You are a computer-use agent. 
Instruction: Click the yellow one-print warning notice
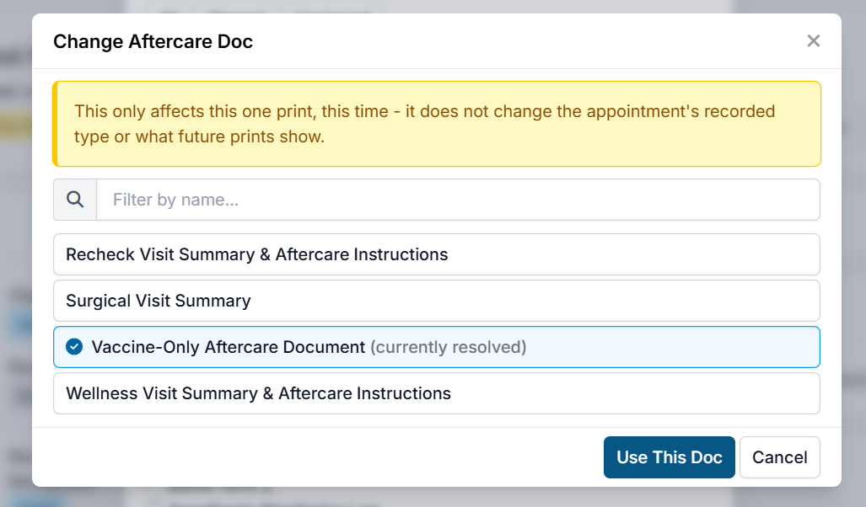click(x=436, y=124)
